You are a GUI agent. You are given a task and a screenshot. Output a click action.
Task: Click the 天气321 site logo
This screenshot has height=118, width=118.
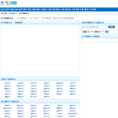click(9, 4)
